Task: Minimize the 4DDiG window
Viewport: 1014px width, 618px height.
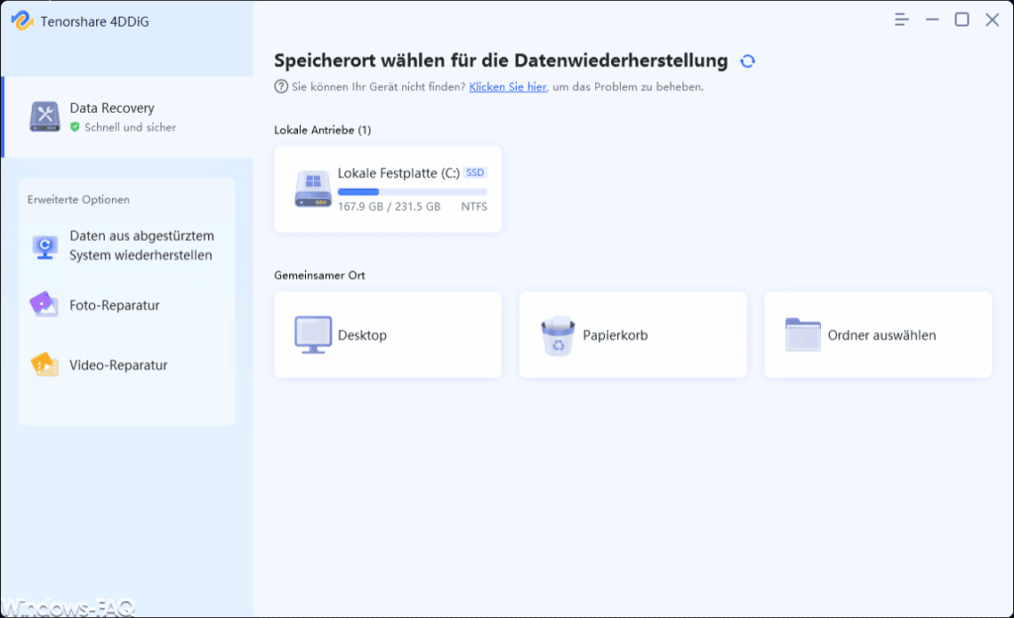Action: coord(932,20)
